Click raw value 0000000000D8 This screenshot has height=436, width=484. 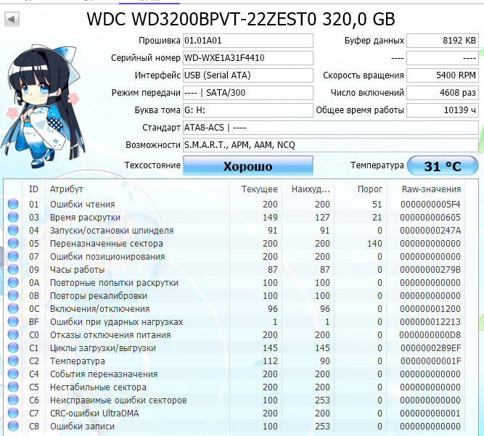[430, 334]
